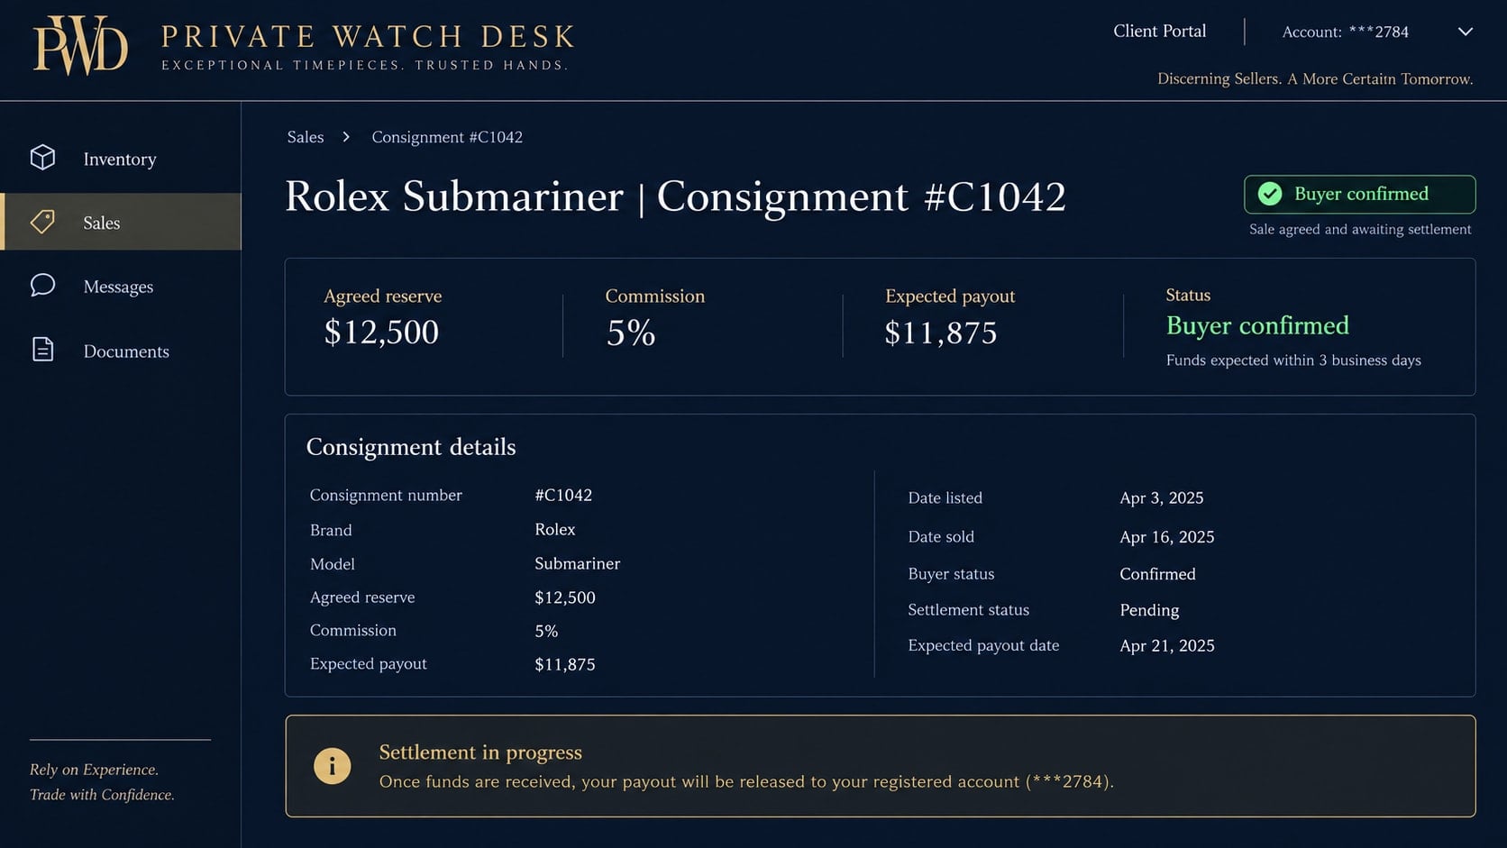Open Messages from sidebar
Viewport: 1507px width, 848px height.
tap(121, 287)
